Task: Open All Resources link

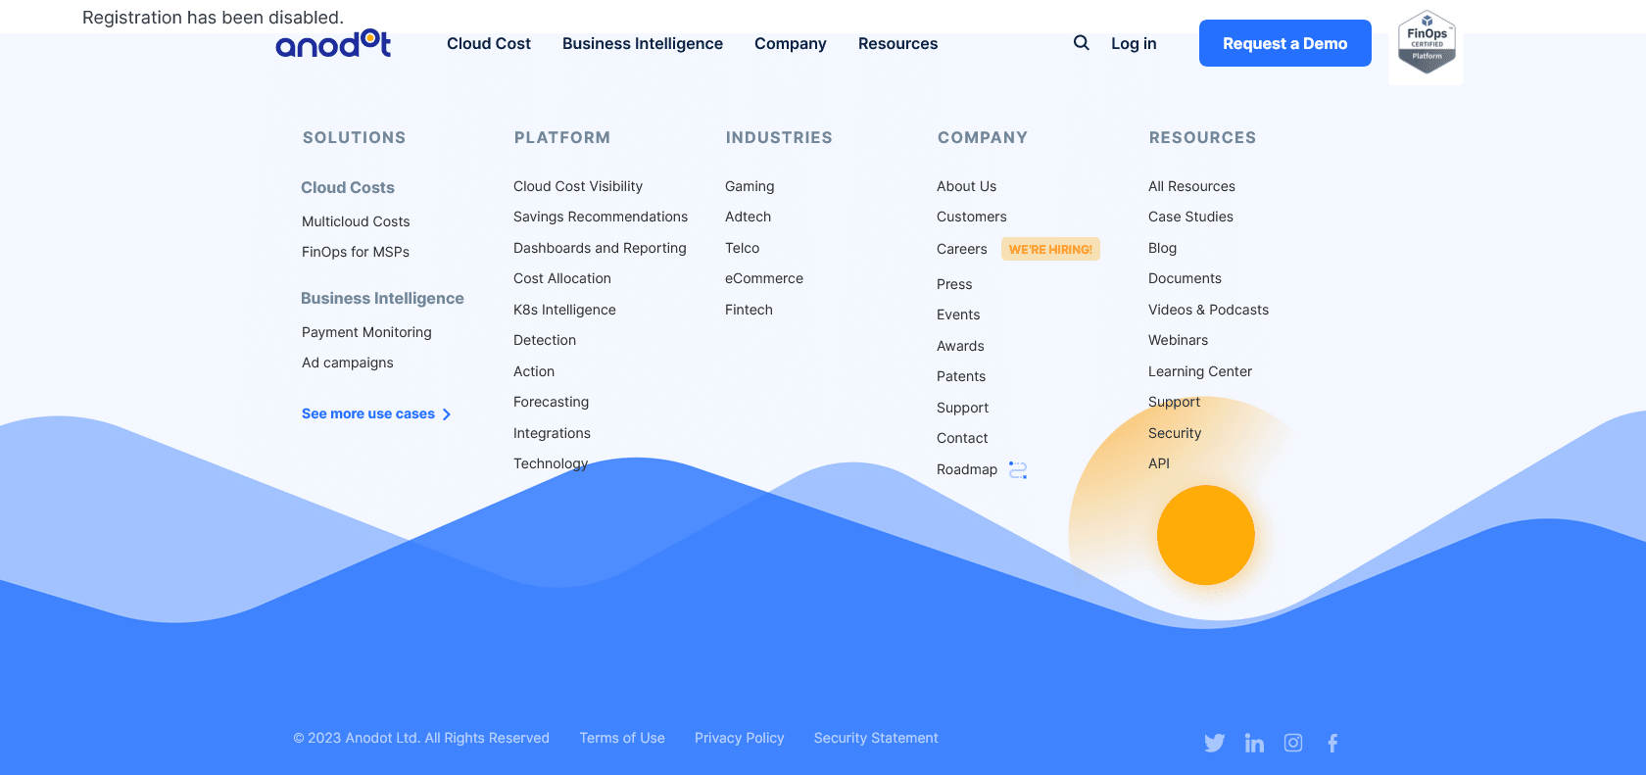Action: 1191,186
